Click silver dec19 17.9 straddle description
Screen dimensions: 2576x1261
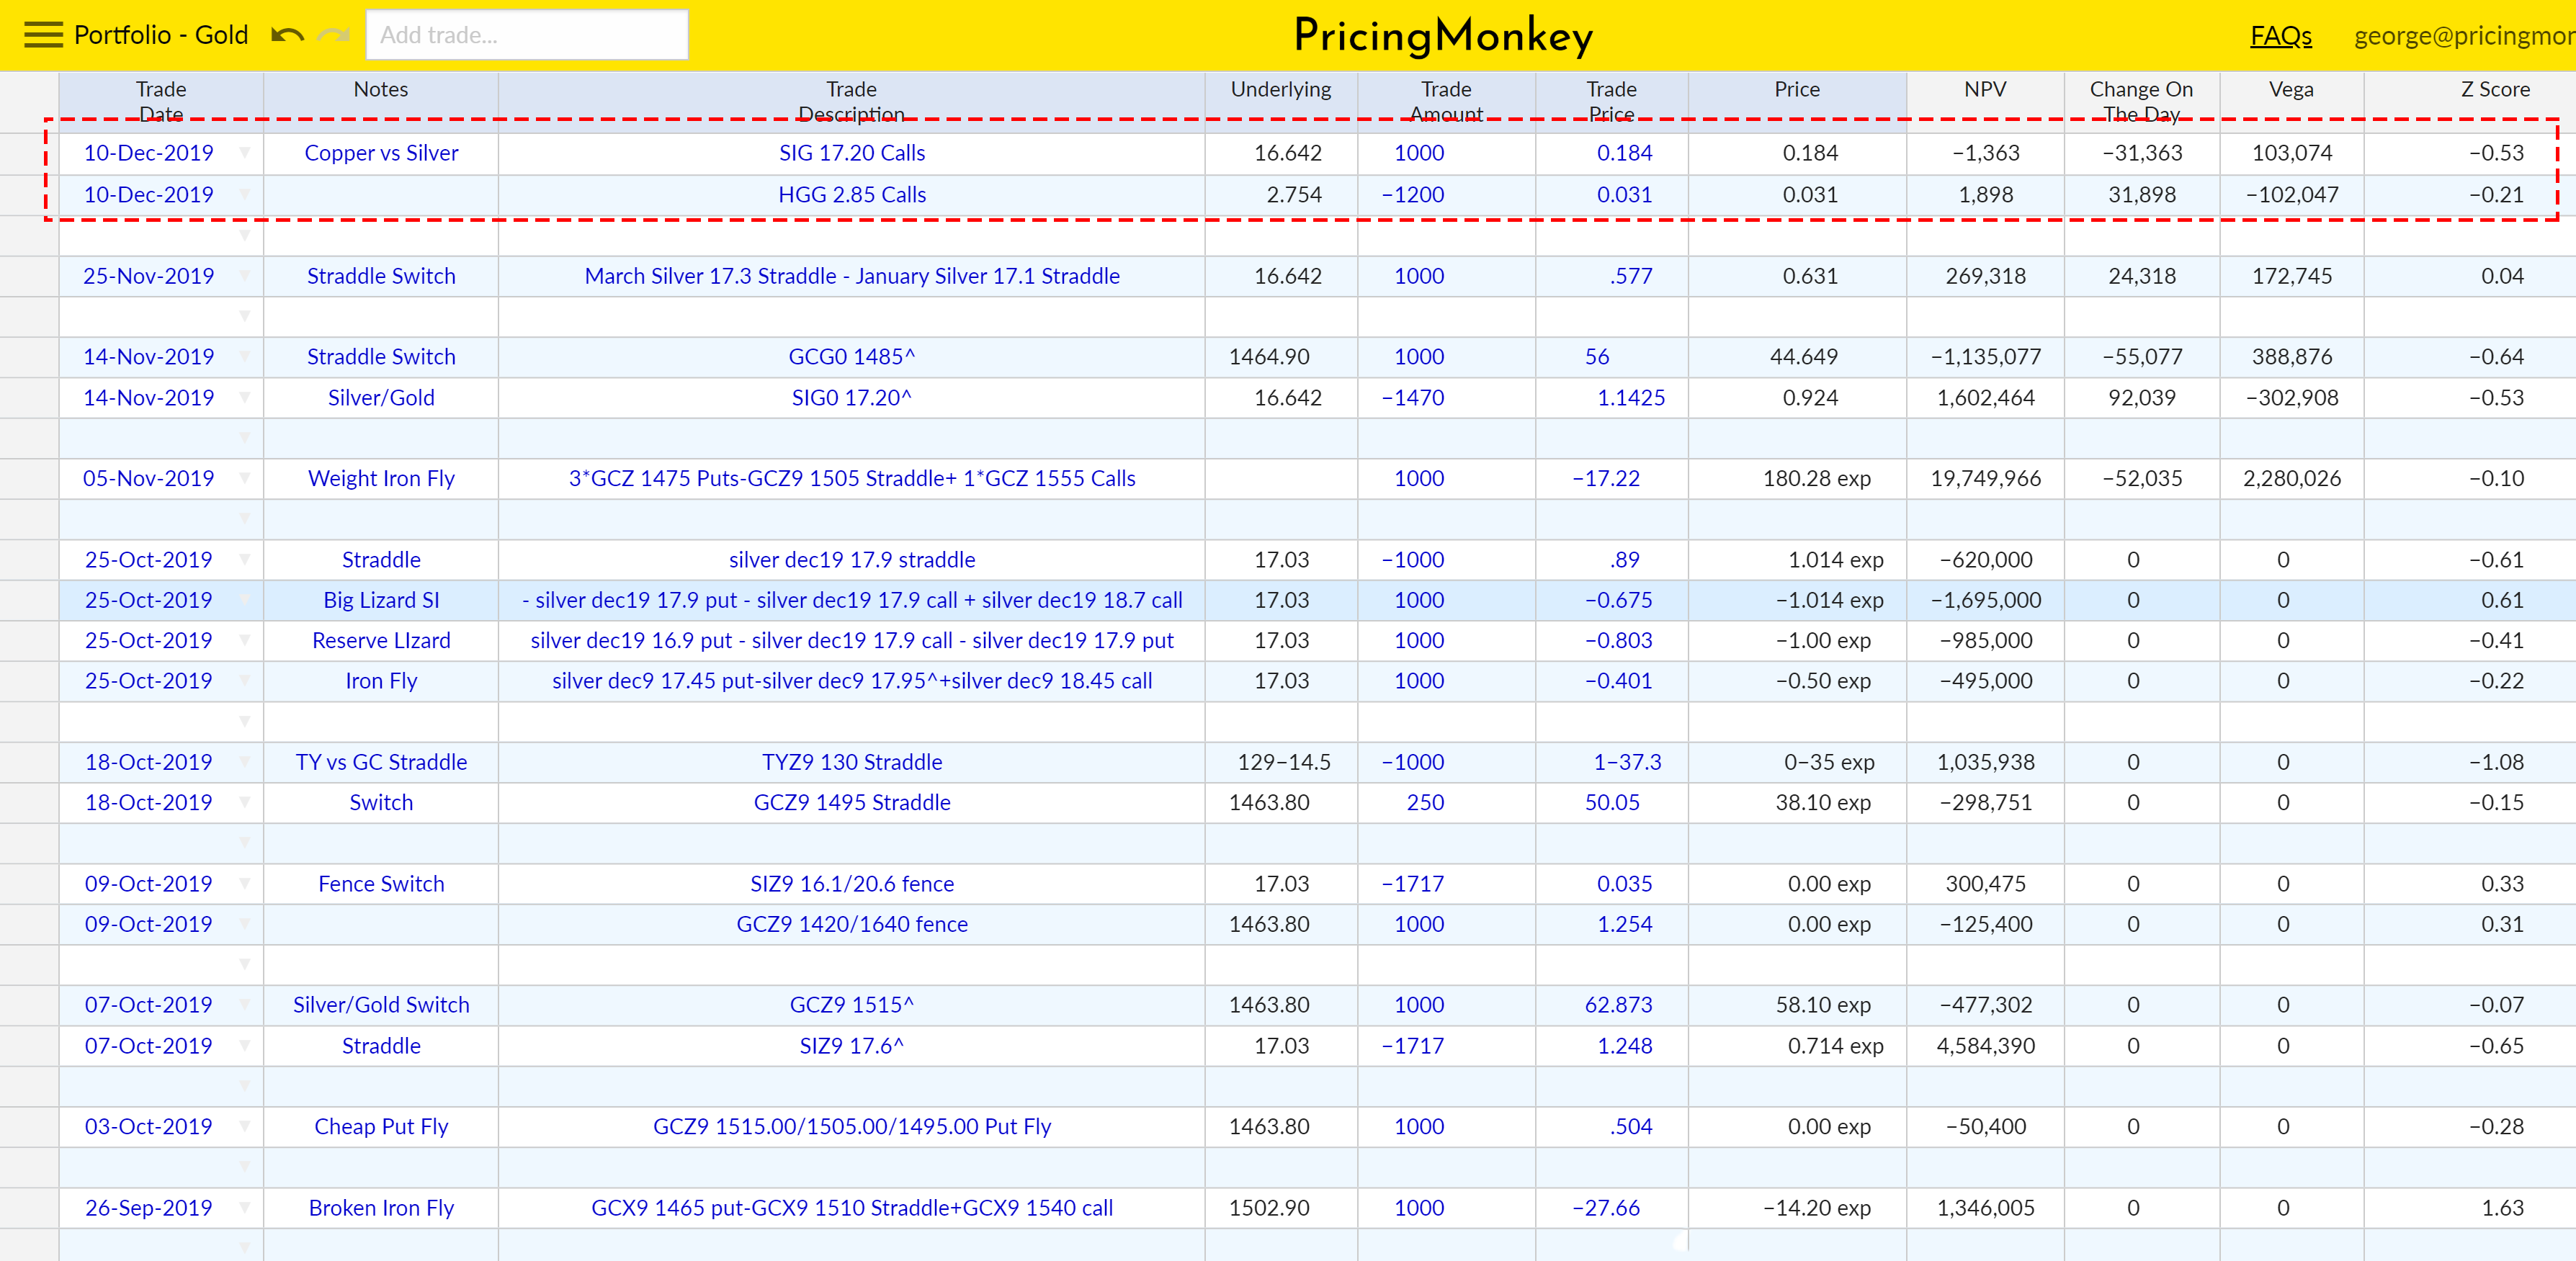point(852,560)
